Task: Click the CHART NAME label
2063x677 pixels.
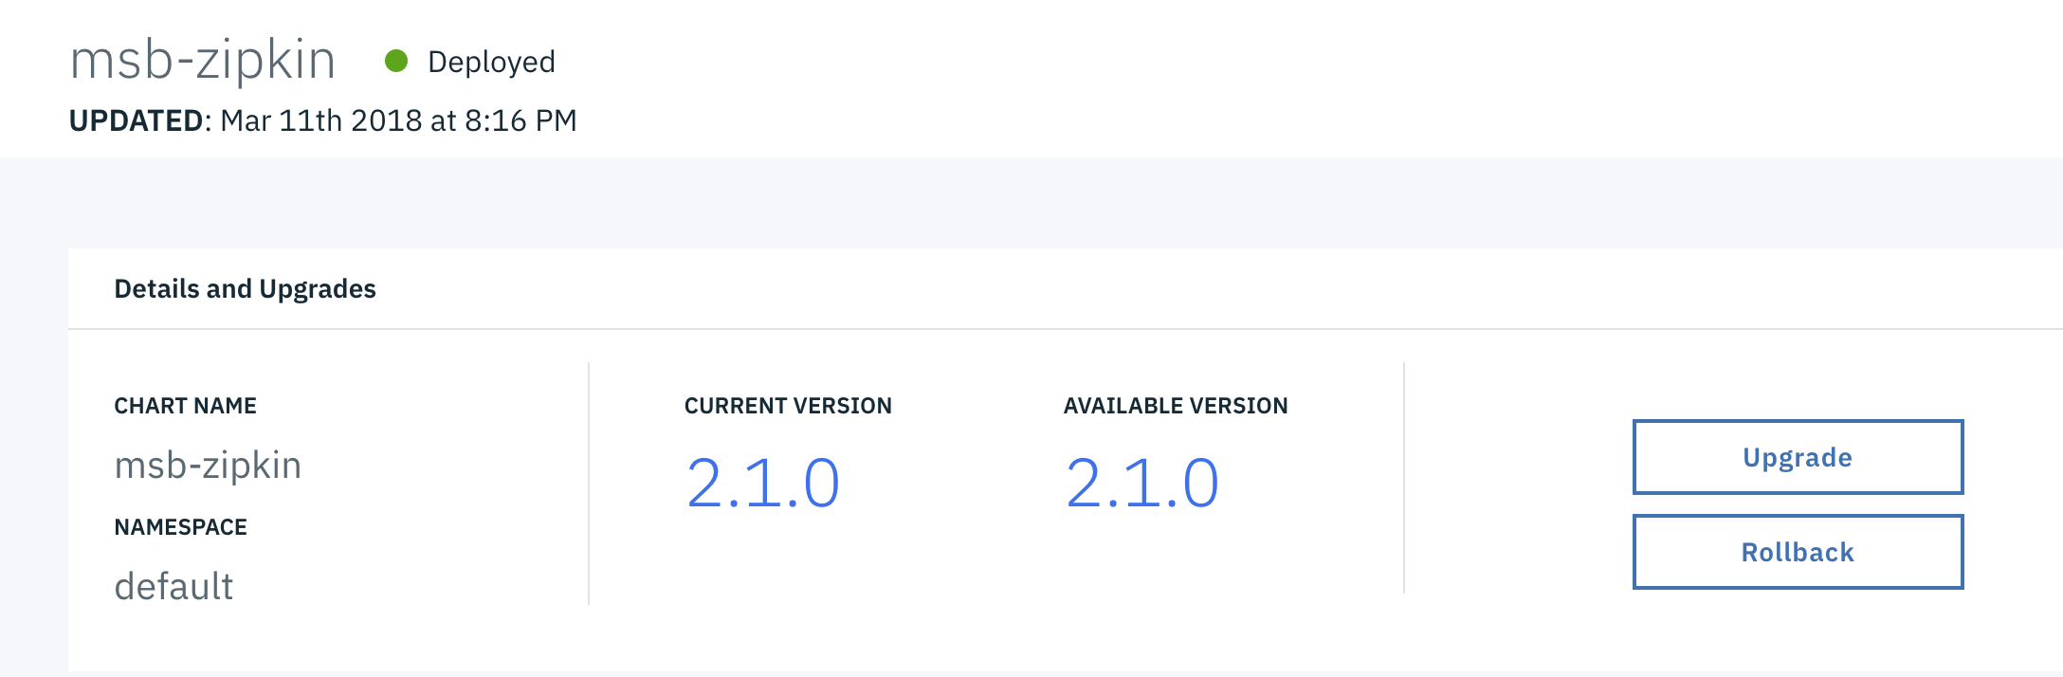Action: 185,406
